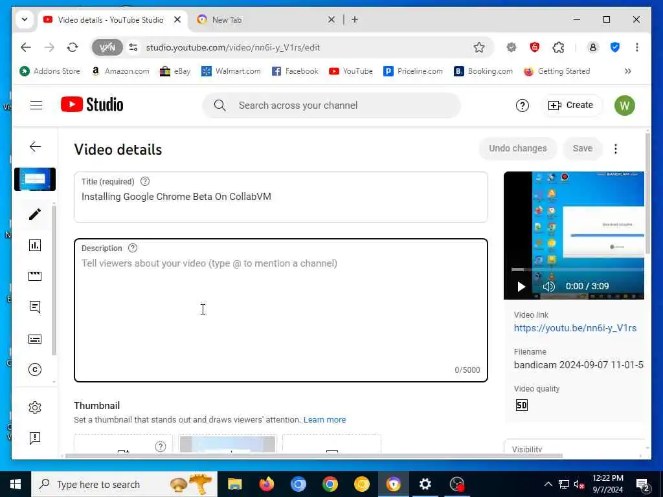The image size is (663, 497).
Task: Click the YouTube Studio logo
Action: coord(92,104)
